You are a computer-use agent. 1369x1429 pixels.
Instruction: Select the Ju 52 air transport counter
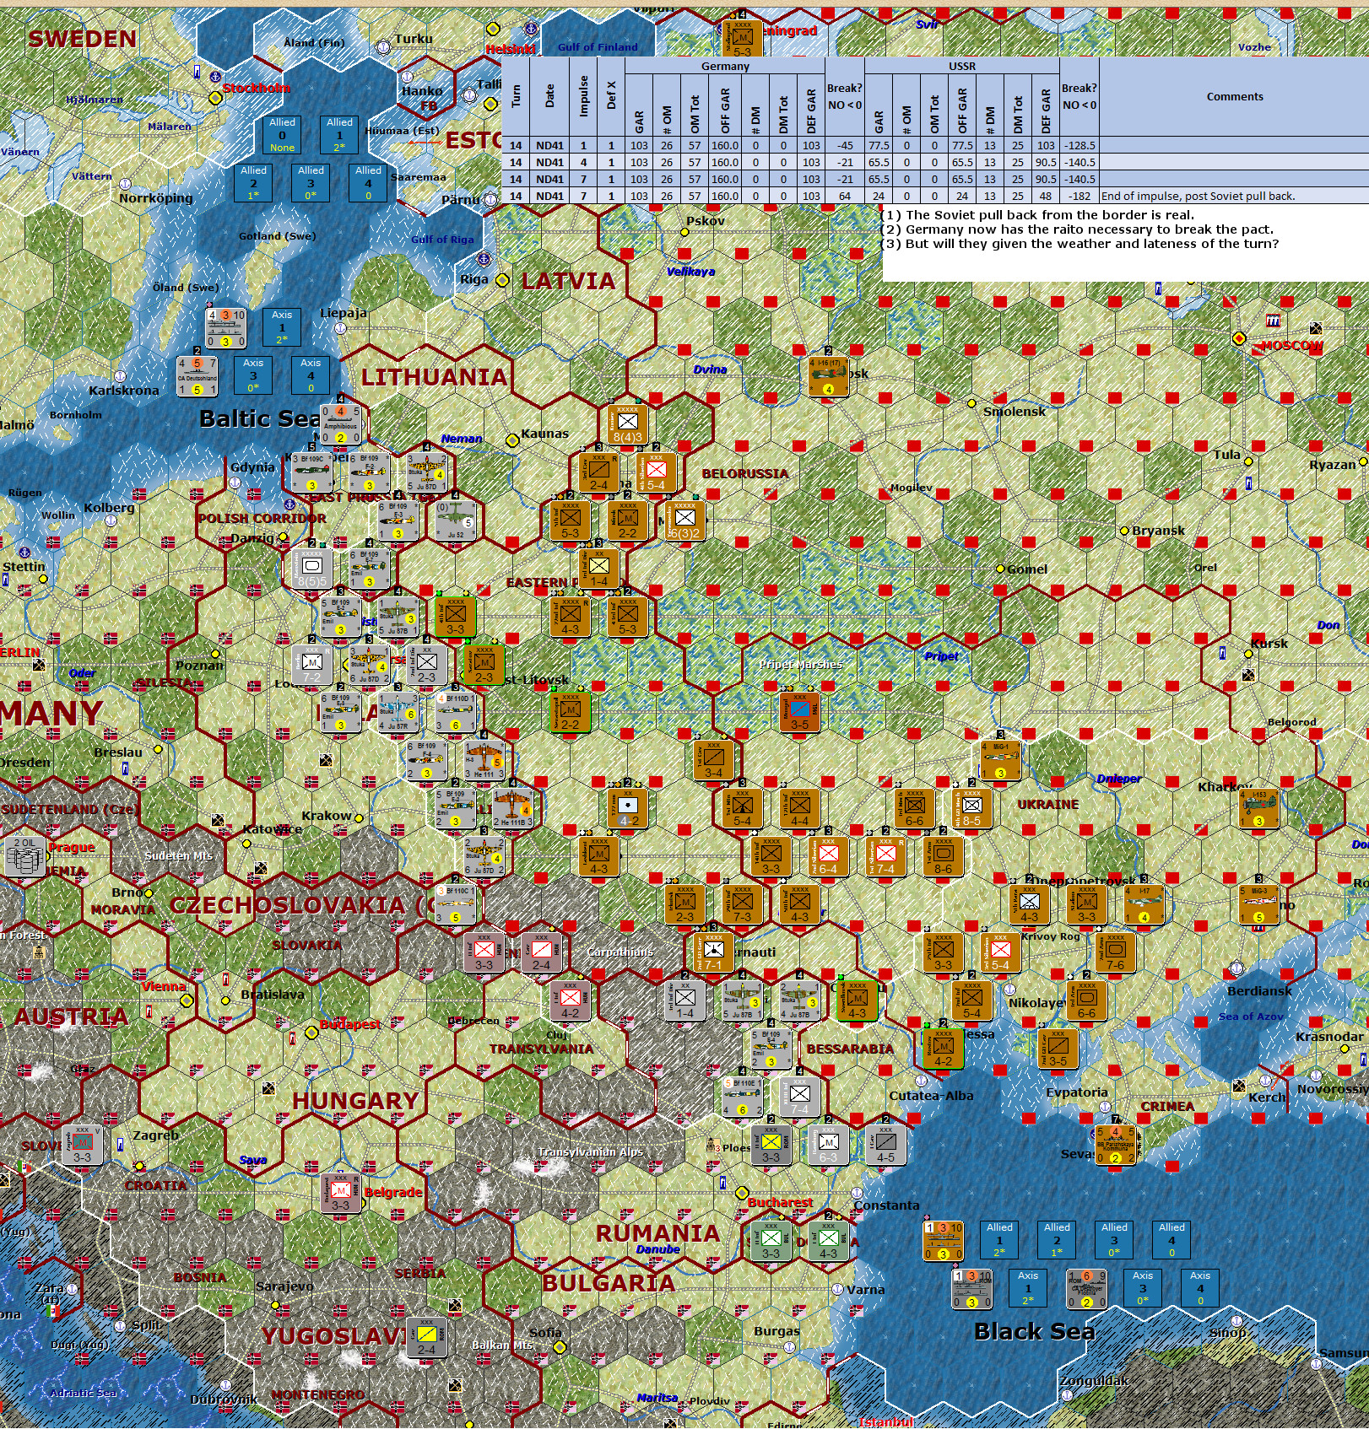point(456,520)
